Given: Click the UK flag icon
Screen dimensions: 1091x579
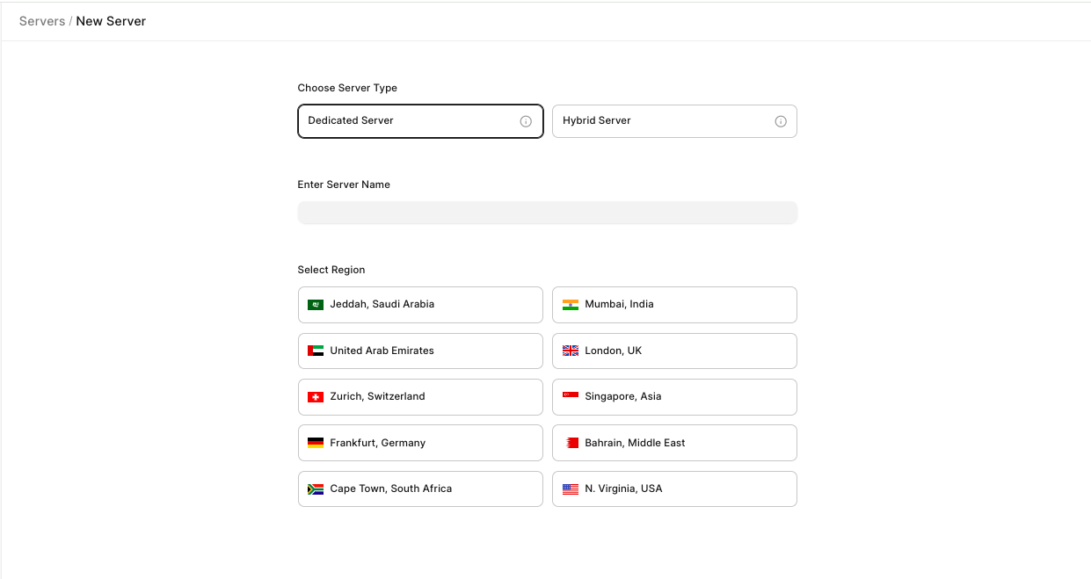Looking at the screenshot, I should 571,351.
